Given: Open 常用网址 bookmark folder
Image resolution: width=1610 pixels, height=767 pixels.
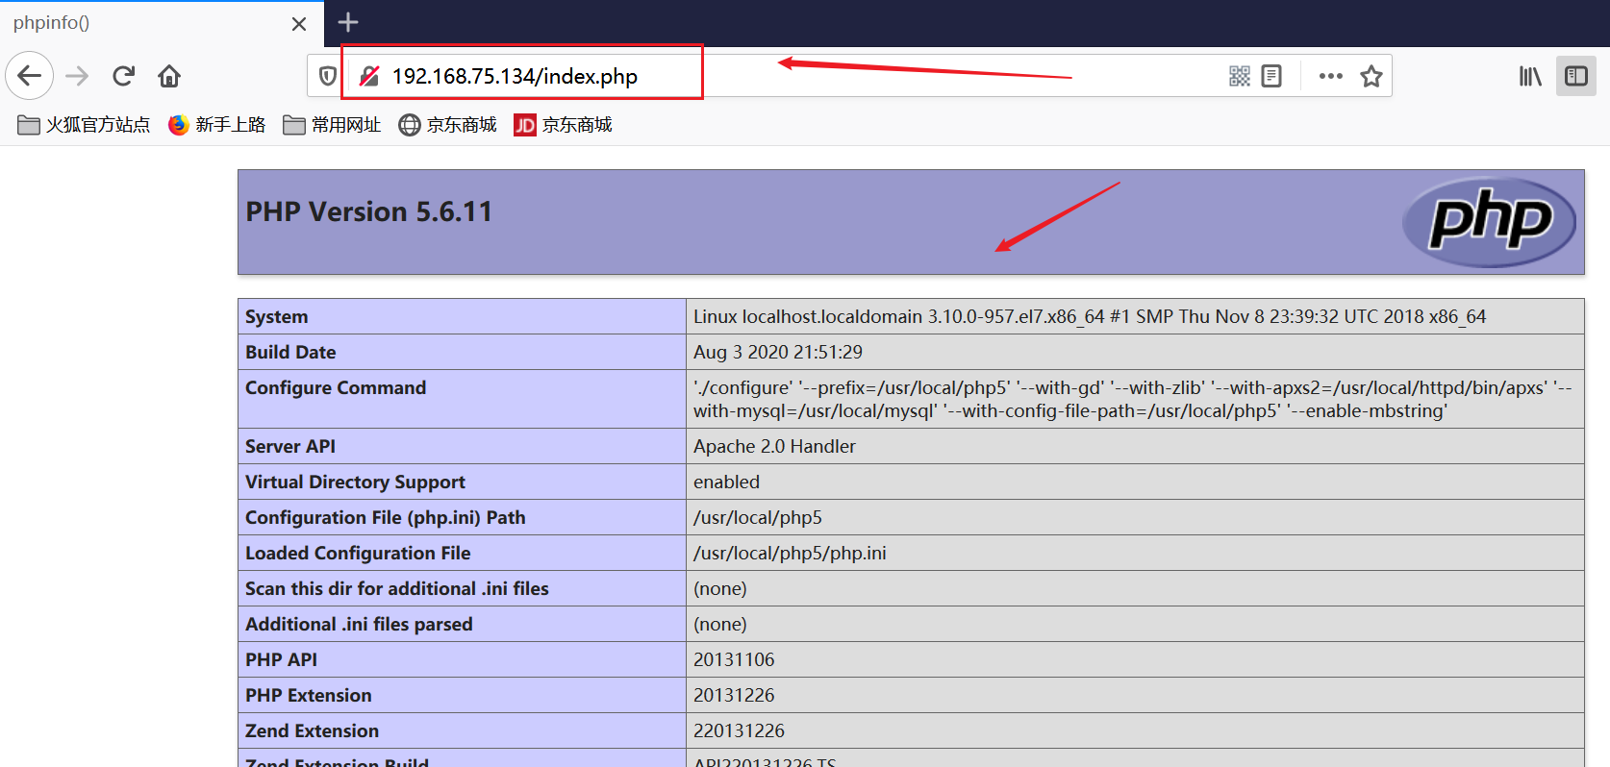Looking at the screenshot, I should [333, 125].
